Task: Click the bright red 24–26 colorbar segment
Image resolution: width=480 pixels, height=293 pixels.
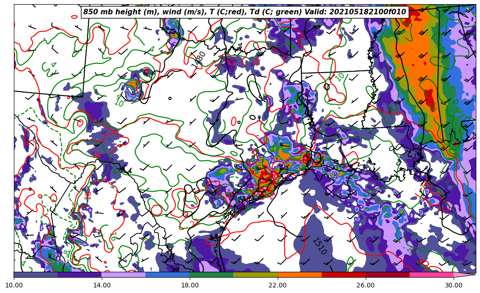Action: pyautogui.click(x=343, y=274)
